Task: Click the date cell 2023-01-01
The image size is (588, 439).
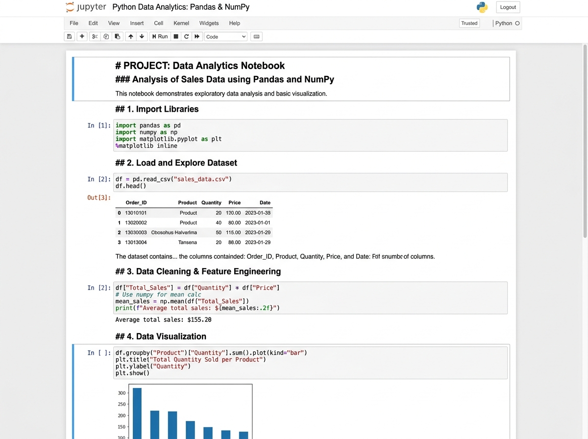Action: pos(258,222)
